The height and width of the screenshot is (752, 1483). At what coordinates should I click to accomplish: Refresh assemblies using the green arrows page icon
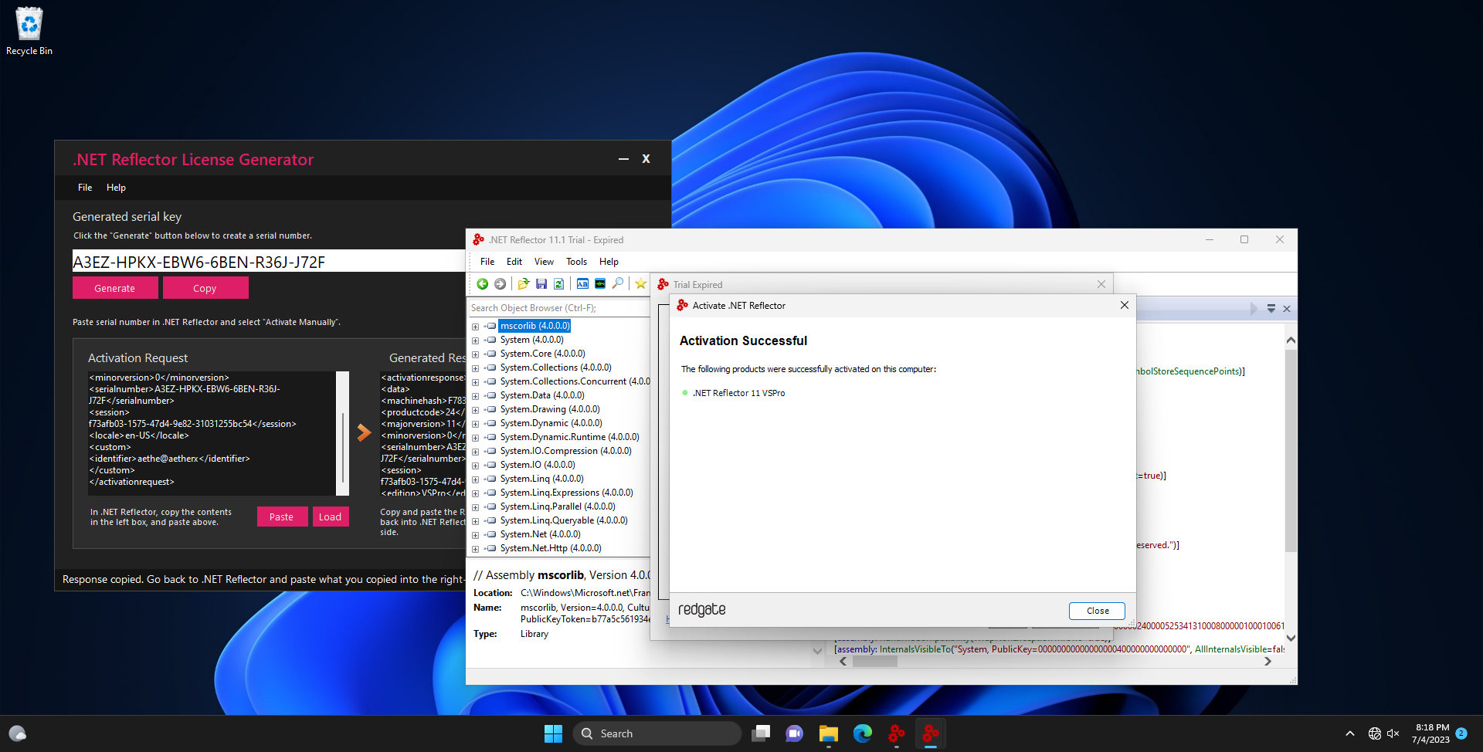point(559,284)
